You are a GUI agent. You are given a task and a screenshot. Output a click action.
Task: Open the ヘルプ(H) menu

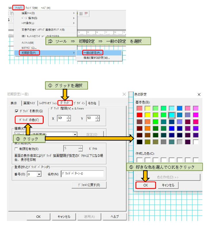click(46, 8)
